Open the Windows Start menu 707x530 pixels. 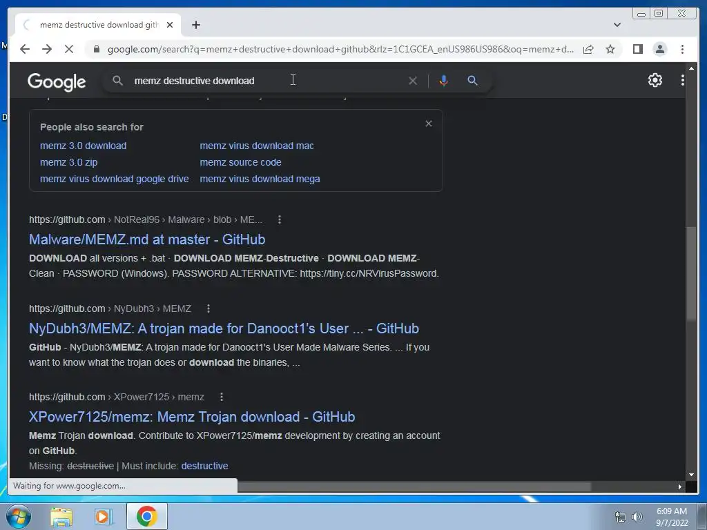point(19,516)
